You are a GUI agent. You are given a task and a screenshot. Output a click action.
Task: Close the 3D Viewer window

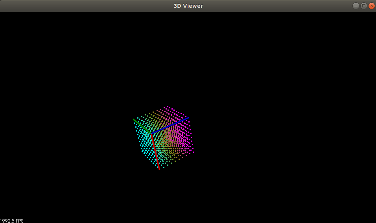click(x=372, y=6)
